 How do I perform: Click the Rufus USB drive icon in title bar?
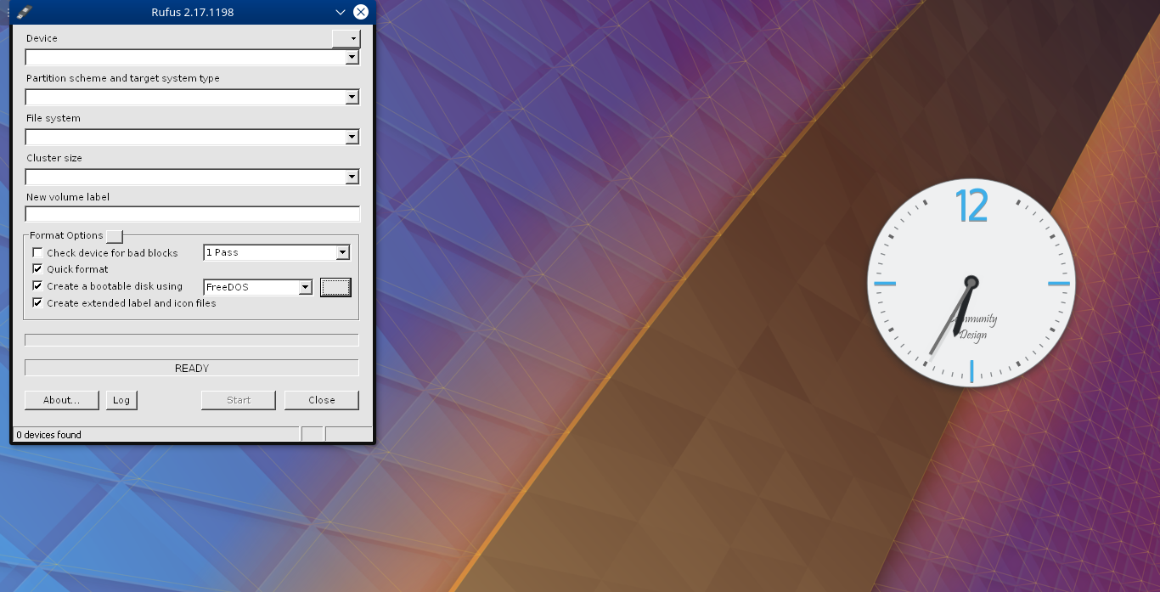[x=25, y=12]
